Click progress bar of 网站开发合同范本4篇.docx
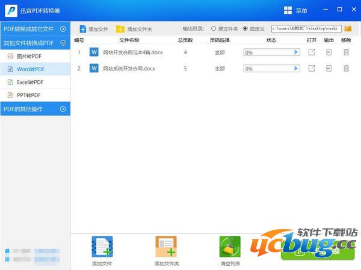Image resolution: width=361 pixels, height=270 pixels. point(272,52)
